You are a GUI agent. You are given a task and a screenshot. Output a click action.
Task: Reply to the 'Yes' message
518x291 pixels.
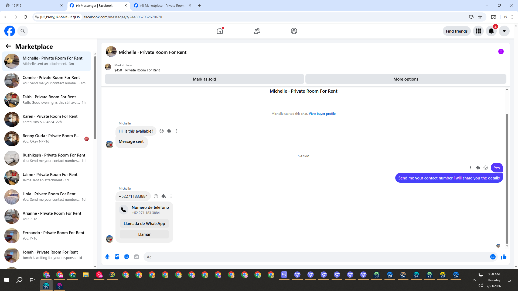pyautogui.click(x=478, y=168)
